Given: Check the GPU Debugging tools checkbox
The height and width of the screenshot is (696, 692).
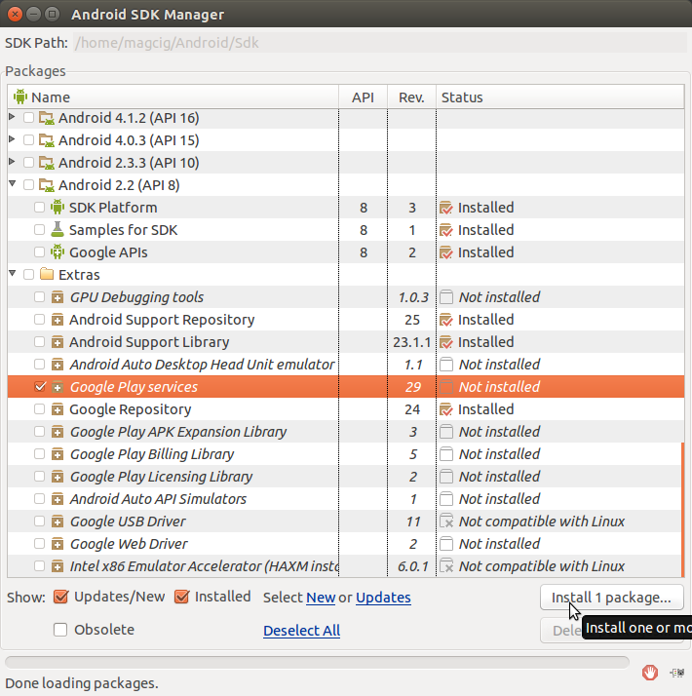Looking at the screenshot, I should point(40,297).
